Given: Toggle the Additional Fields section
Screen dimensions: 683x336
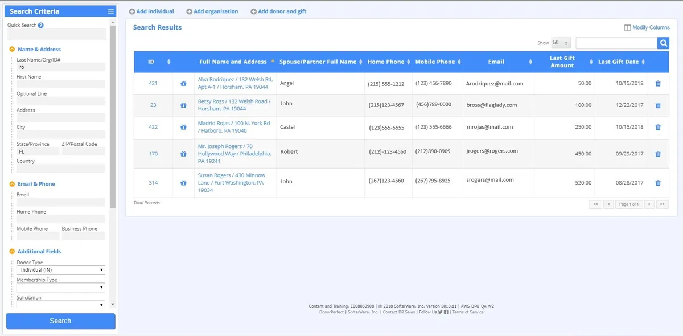Looking at the screenshot, I should click(x=12, y=252).
